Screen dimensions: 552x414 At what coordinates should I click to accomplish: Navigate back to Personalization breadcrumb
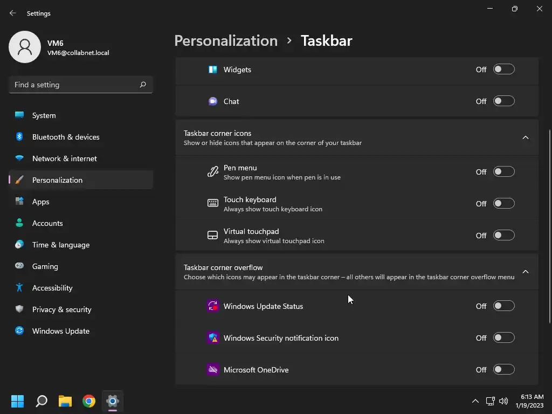coord(226,40)
